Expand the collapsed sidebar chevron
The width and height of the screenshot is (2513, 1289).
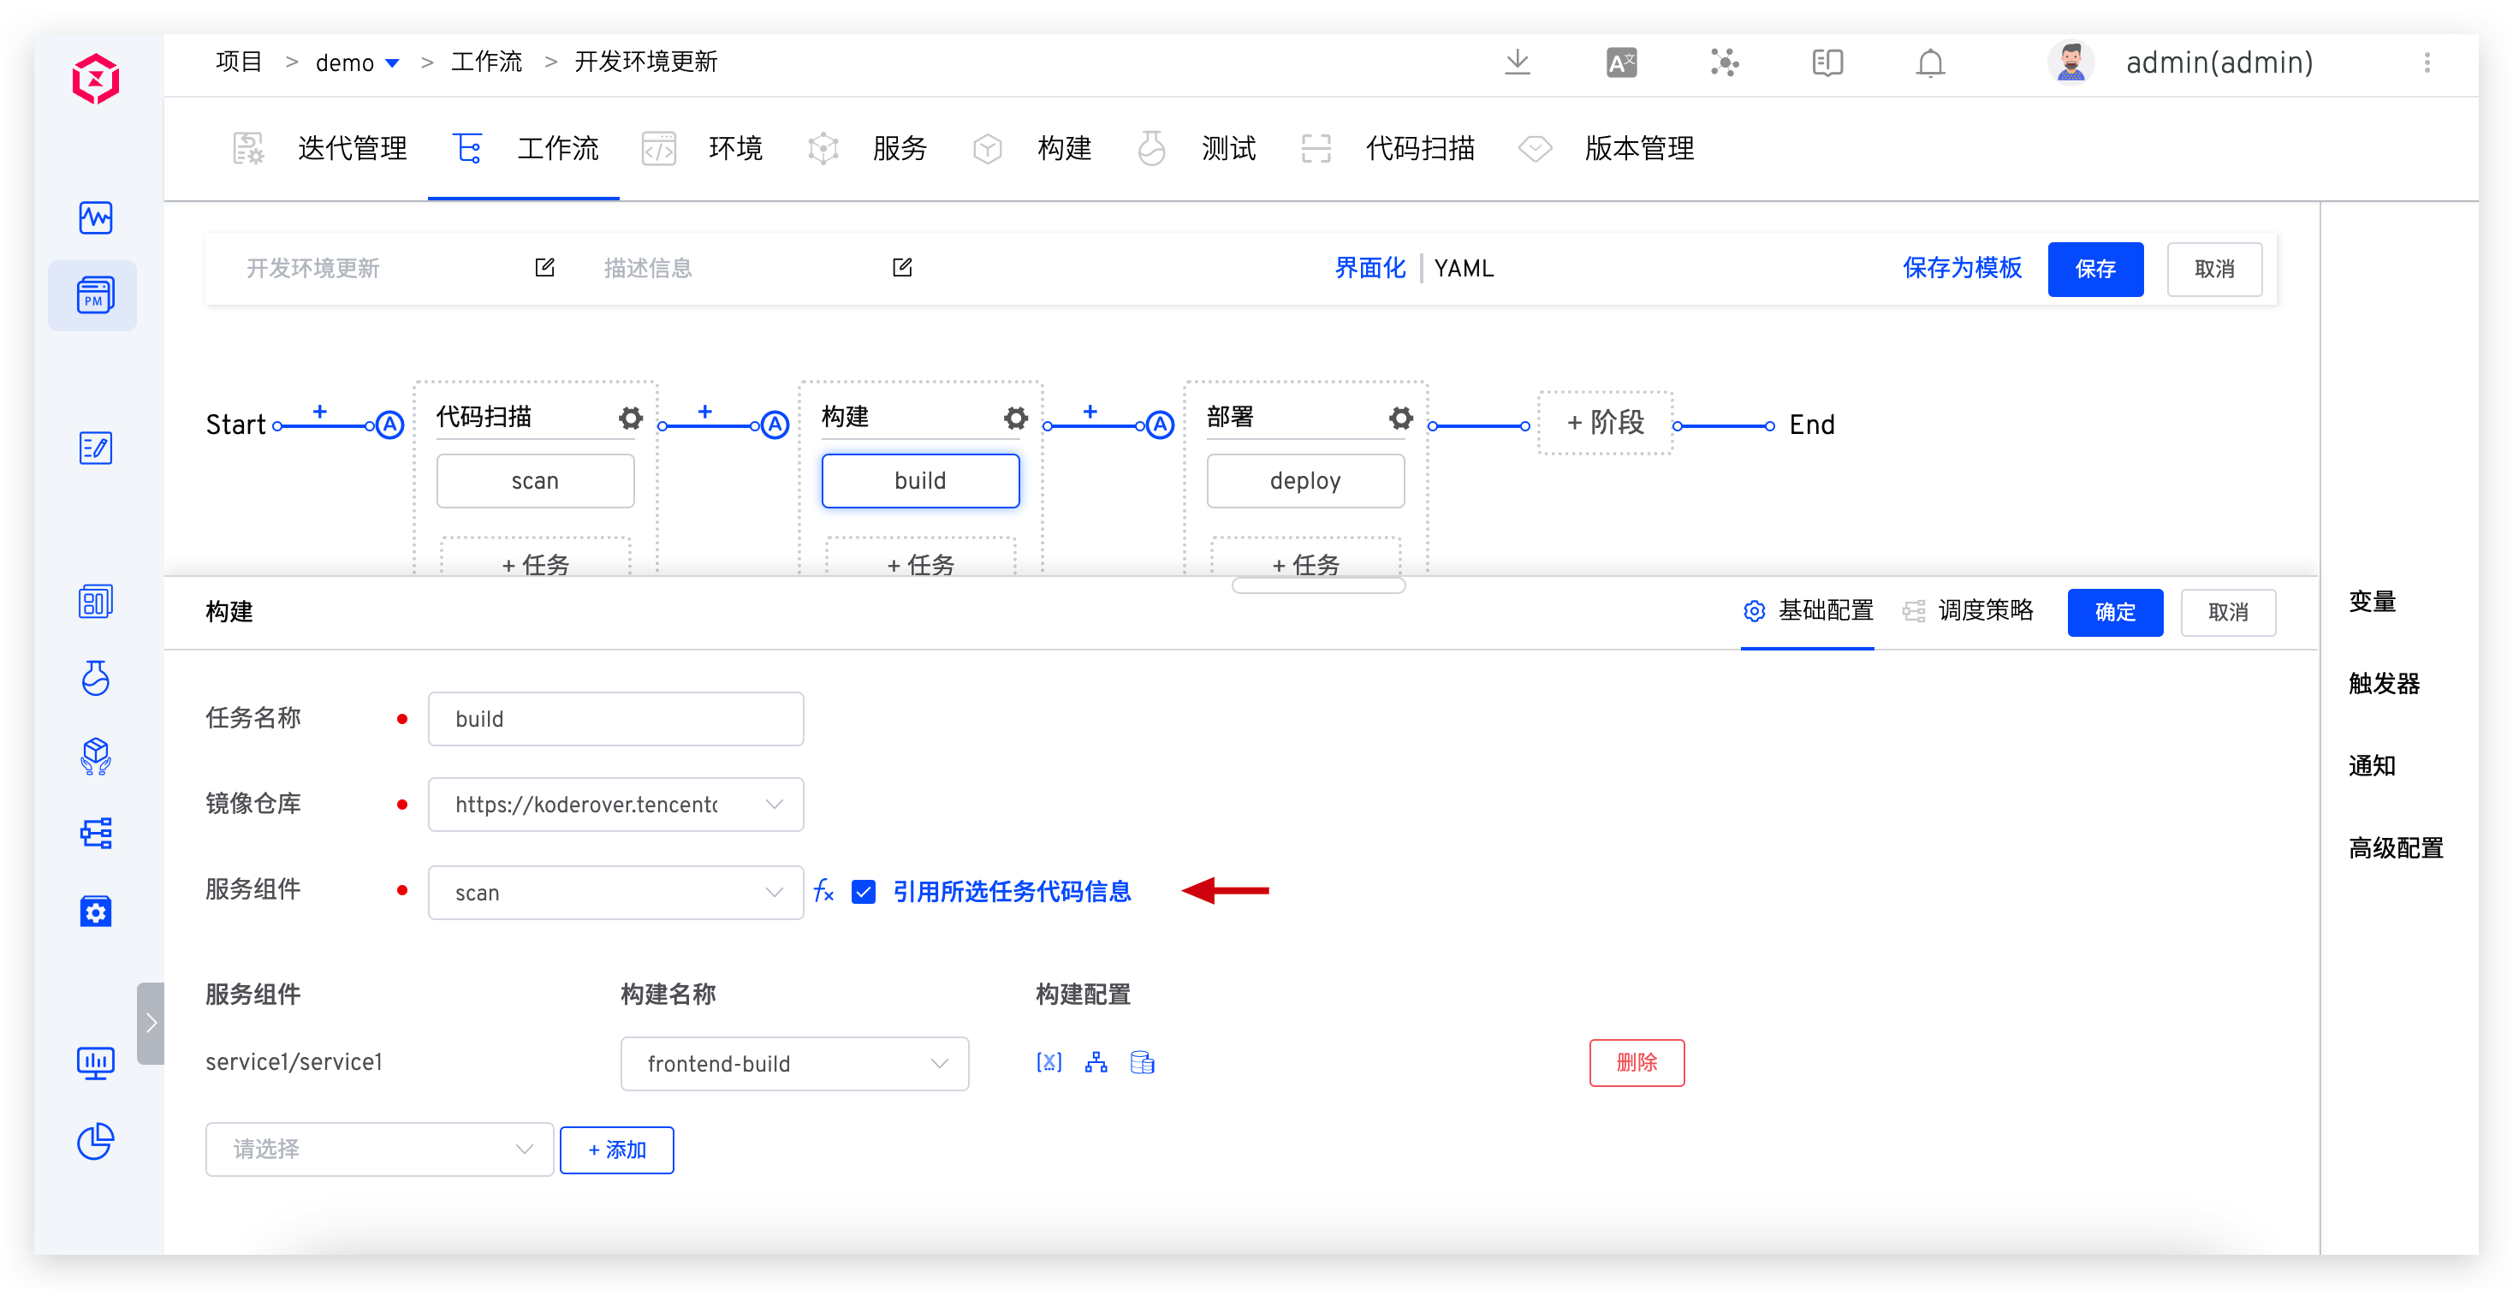tap(151, 1024)
